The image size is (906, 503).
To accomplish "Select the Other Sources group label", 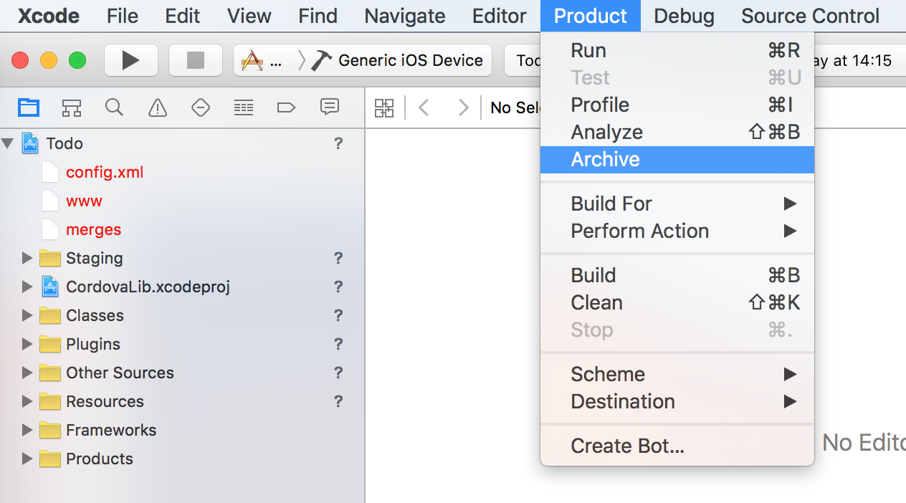I will (120, 373).
